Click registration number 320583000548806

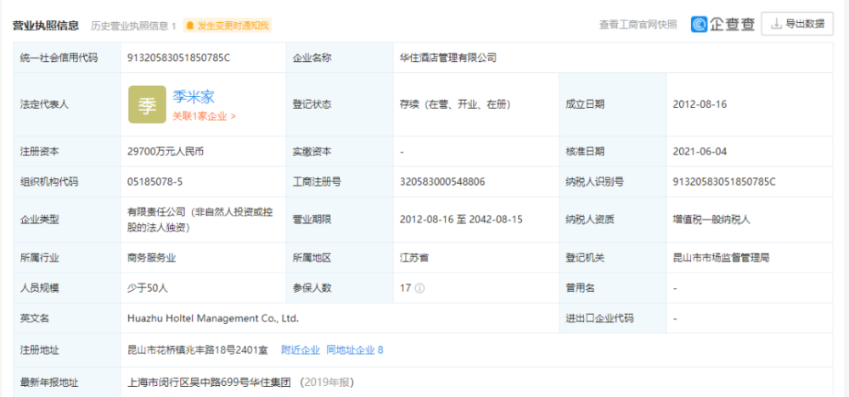coord(442,182)
